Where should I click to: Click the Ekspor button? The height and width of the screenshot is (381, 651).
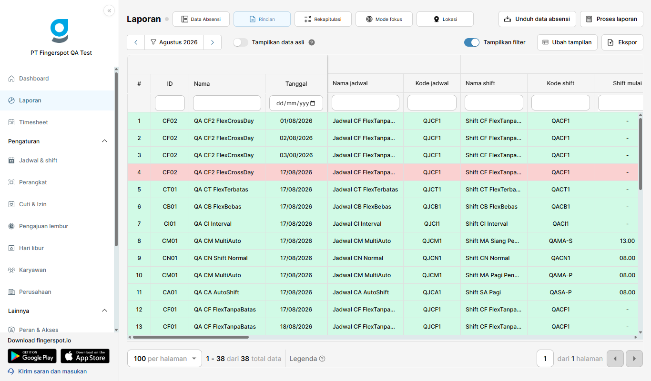tap(622, 42)
